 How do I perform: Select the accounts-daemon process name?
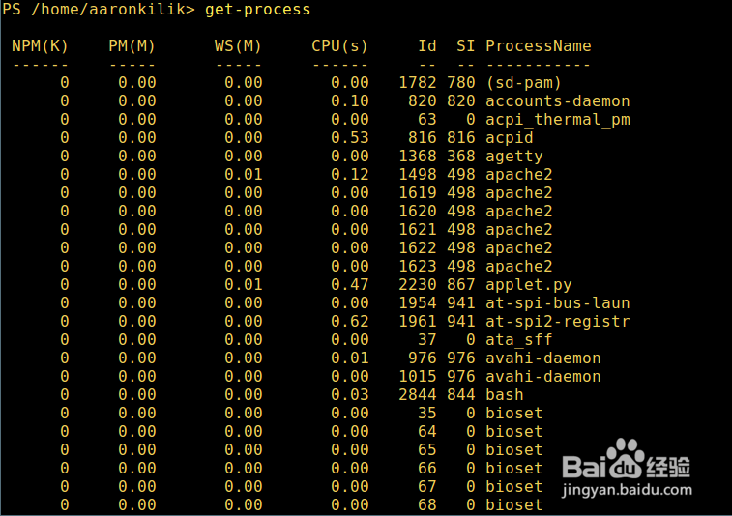(x=557, y=101)
